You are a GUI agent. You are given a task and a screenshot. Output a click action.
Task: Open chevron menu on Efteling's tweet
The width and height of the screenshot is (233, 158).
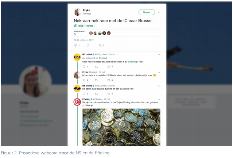point(159,100)
